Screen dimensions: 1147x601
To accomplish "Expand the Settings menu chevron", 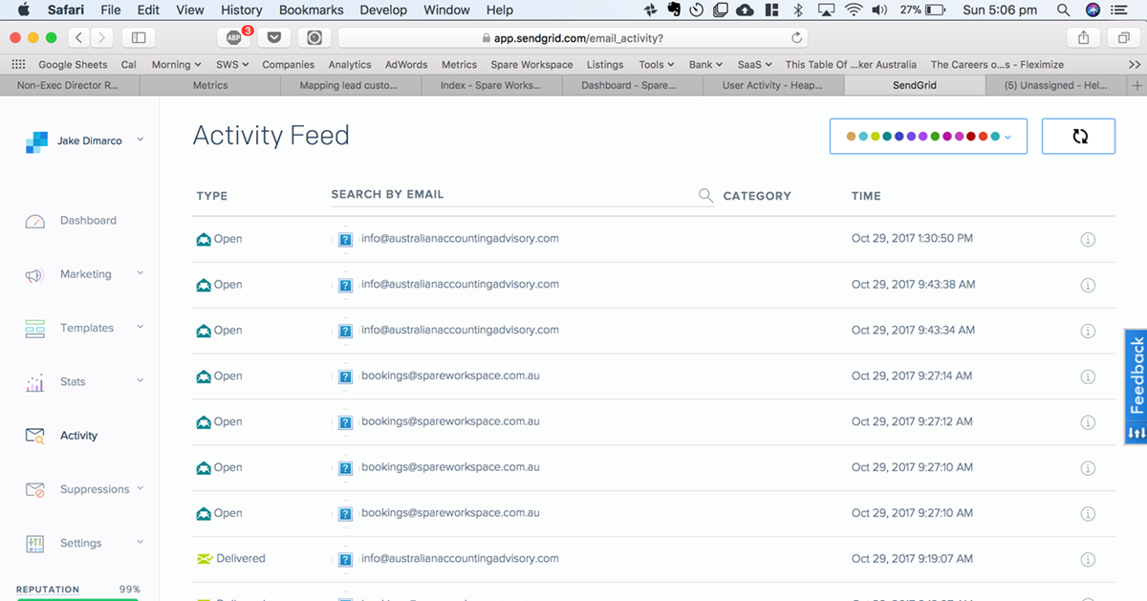I will (141, 543).
